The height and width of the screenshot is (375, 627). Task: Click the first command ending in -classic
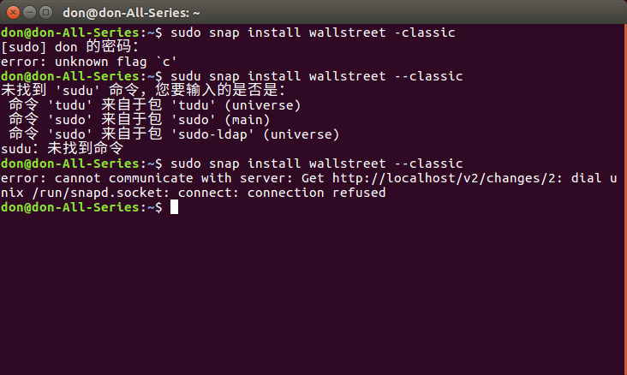313,33
